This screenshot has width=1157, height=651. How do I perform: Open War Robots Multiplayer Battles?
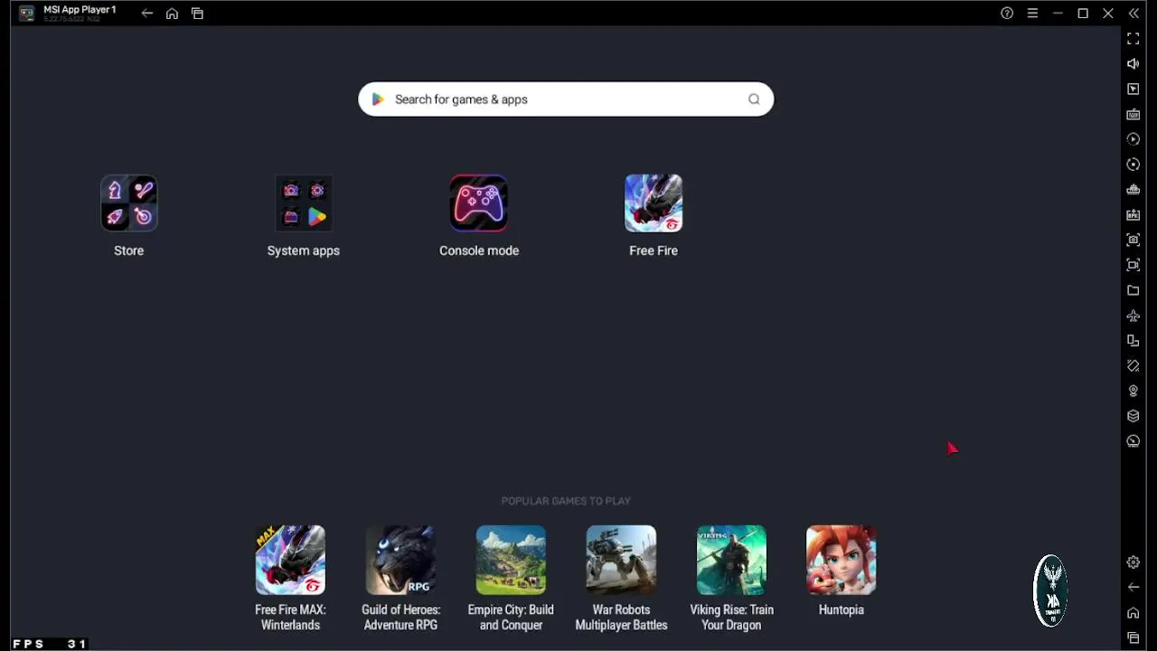click(x=621, y=560)
